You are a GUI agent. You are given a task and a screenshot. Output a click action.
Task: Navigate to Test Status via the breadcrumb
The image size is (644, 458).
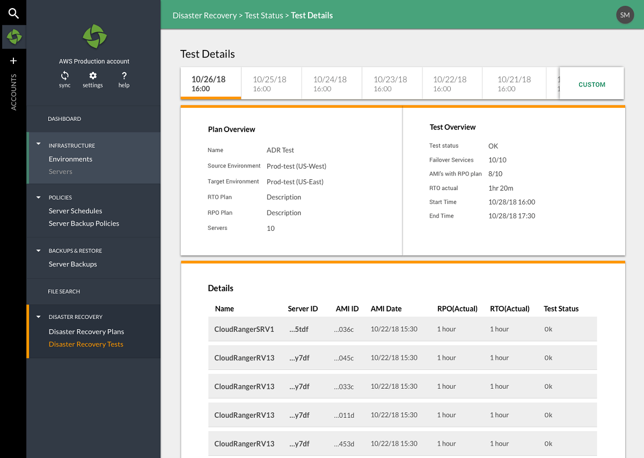point(264,15)
